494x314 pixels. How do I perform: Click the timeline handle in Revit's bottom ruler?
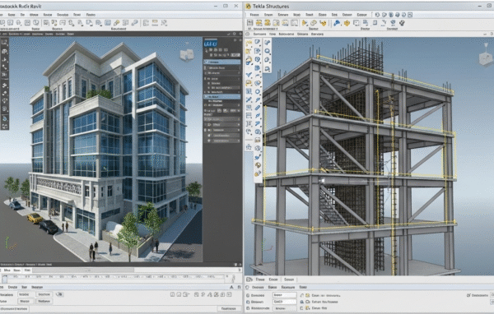tap(5, 279)
